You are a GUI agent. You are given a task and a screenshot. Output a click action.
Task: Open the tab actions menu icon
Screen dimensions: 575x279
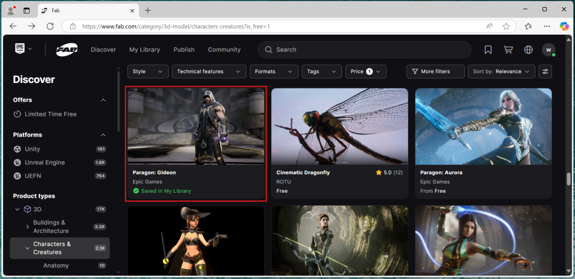point(26,11)
